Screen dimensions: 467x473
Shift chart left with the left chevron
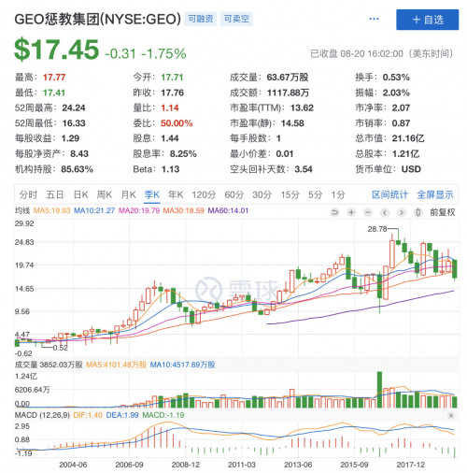(x=385, y=212)
